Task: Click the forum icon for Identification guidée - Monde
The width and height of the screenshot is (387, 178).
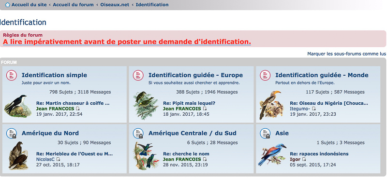Action: (x=265, y=75)
